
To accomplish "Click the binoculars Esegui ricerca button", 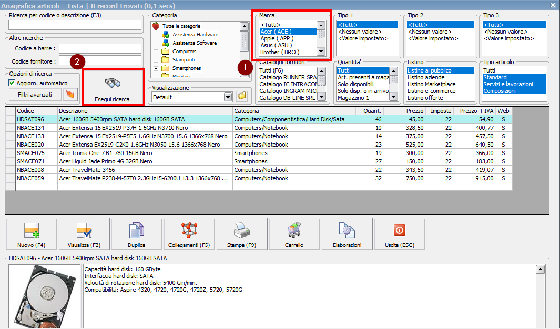I will 113,87.
